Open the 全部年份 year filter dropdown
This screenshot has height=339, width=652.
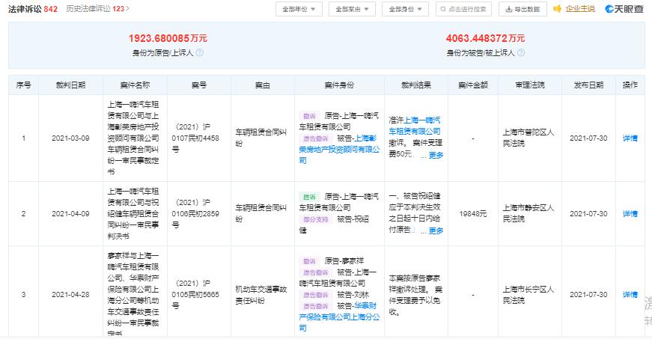pos(299,10)
